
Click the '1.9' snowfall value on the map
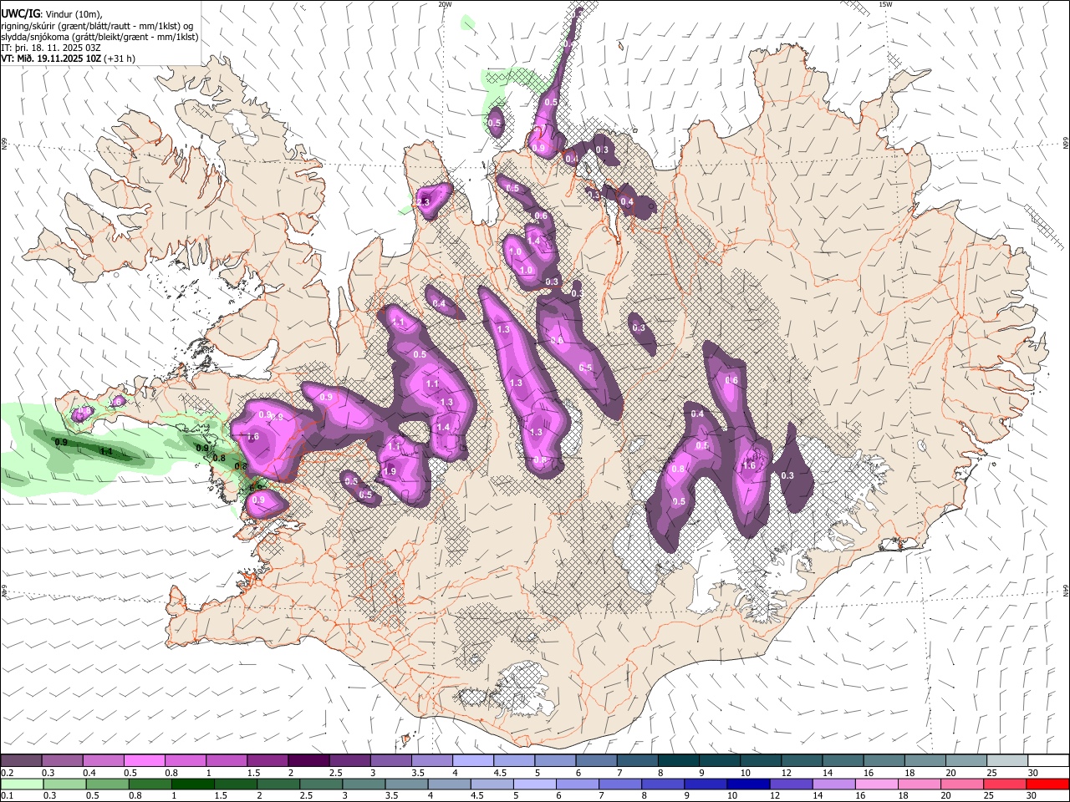click(x=390, y=471)
